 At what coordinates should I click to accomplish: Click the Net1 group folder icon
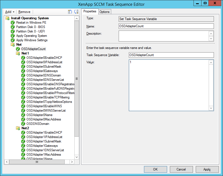coord(18,53)
